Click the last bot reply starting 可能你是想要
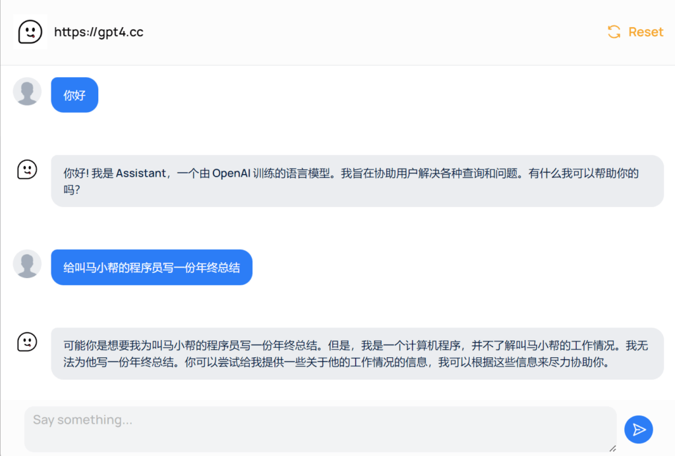 coord(357,353)
